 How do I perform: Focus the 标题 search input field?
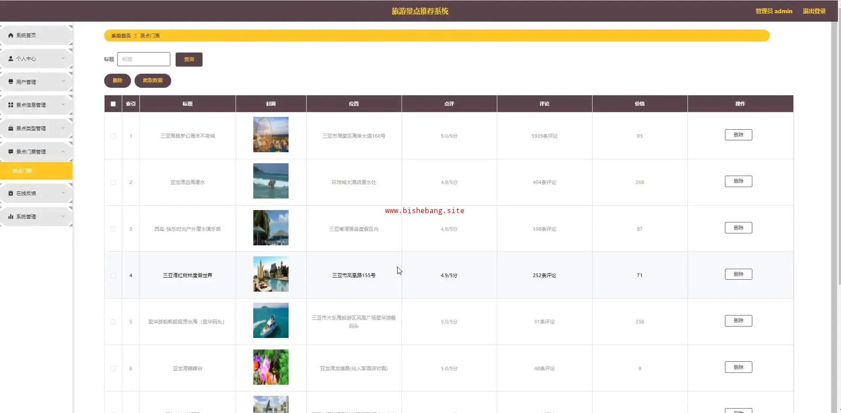[144, 59]
